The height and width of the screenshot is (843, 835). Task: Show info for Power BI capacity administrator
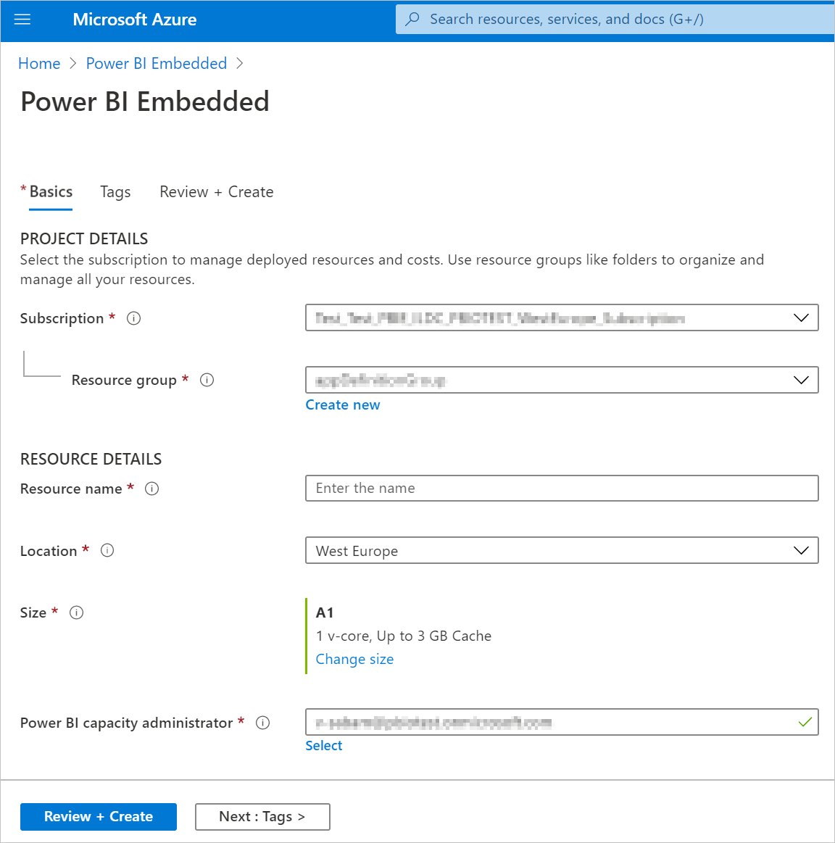(x=263, y=723)
